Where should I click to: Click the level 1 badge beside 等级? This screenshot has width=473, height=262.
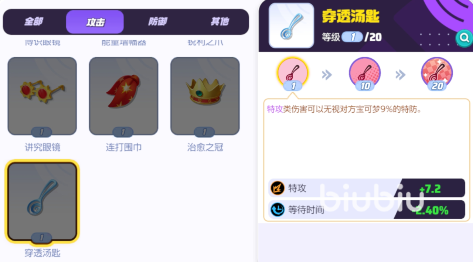[x=353, y=37]
